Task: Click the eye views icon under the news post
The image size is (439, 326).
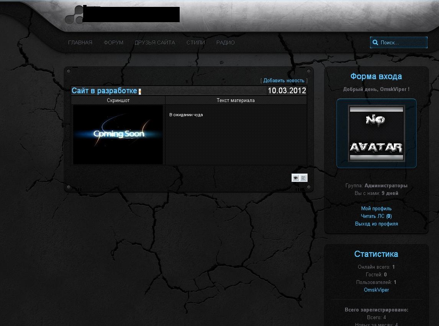Action: [295, 178]
